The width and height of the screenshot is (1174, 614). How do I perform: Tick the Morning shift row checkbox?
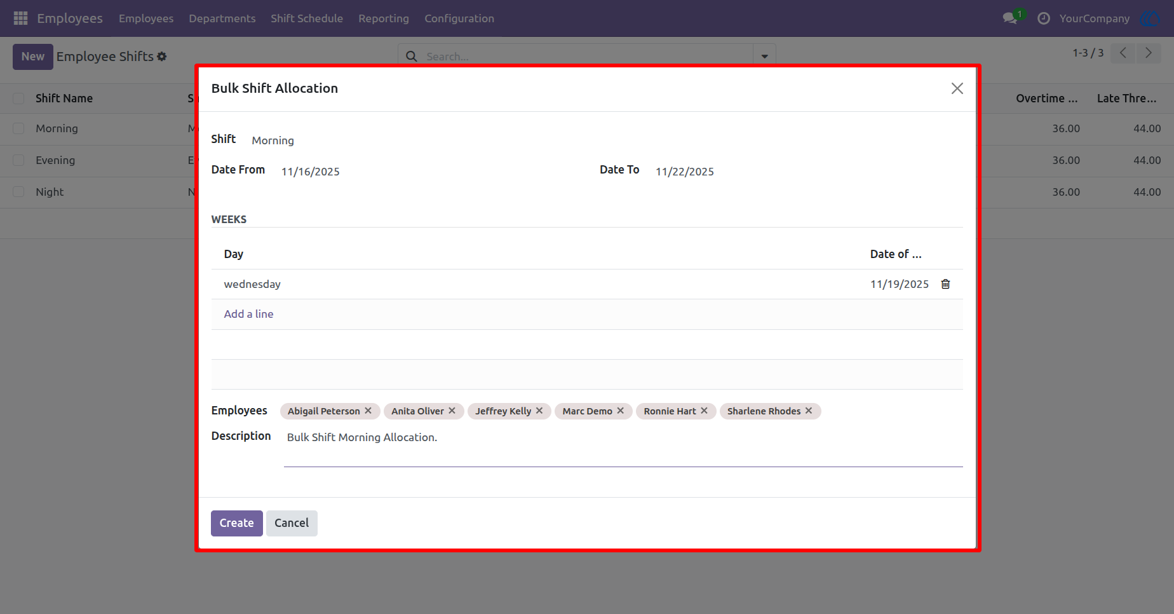(x=18, y=128)
